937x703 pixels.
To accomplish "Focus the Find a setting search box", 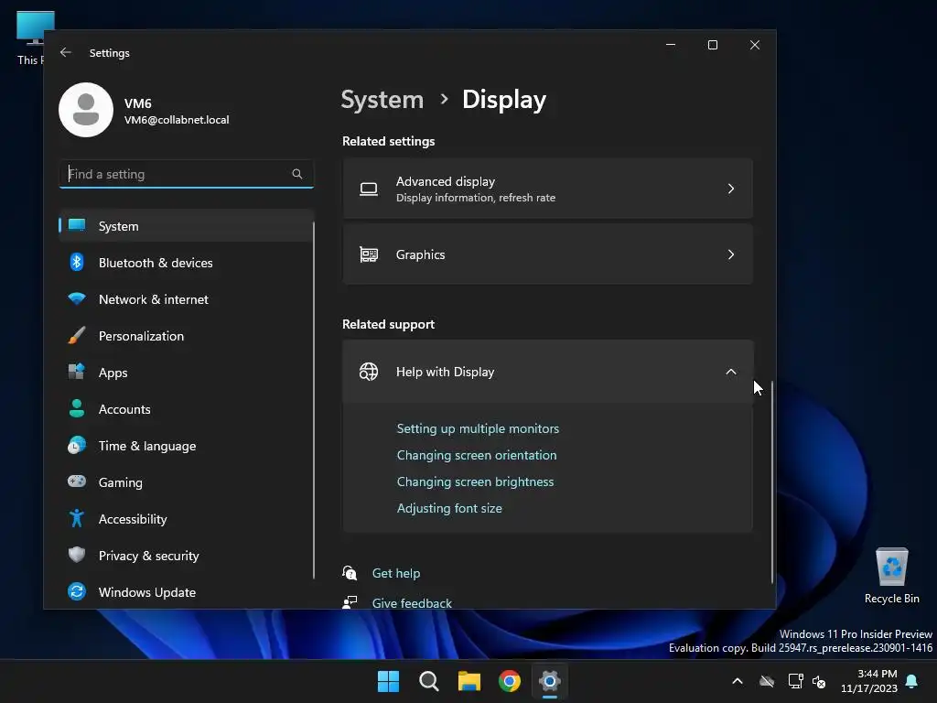I will [187, 174].
